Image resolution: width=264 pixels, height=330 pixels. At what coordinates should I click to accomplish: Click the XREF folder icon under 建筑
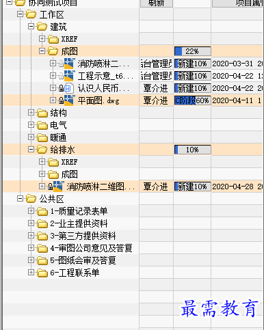click(53, 39)
